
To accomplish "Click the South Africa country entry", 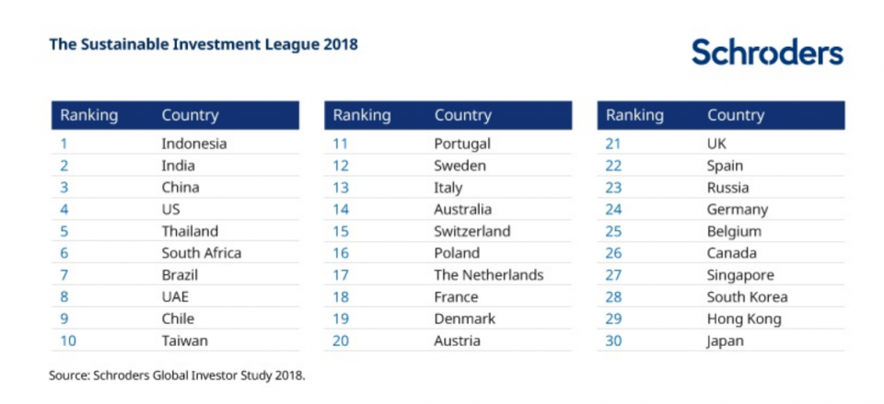I will pos(201,253).
